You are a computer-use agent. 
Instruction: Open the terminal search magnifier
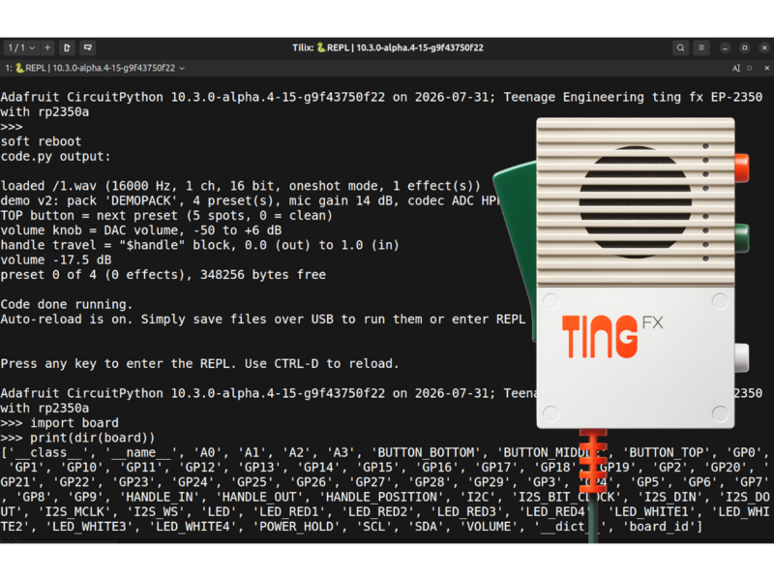(681, 47)
